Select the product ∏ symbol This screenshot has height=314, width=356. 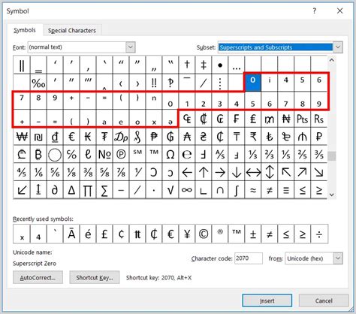pos(88,190)
